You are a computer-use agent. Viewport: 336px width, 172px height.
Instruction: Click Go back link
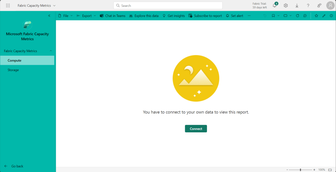pos(17,166)
